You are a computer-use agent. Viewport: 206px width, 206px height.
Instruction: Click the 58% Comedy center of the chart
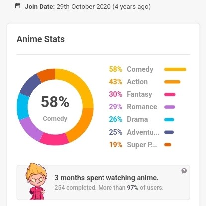[55, 107]
